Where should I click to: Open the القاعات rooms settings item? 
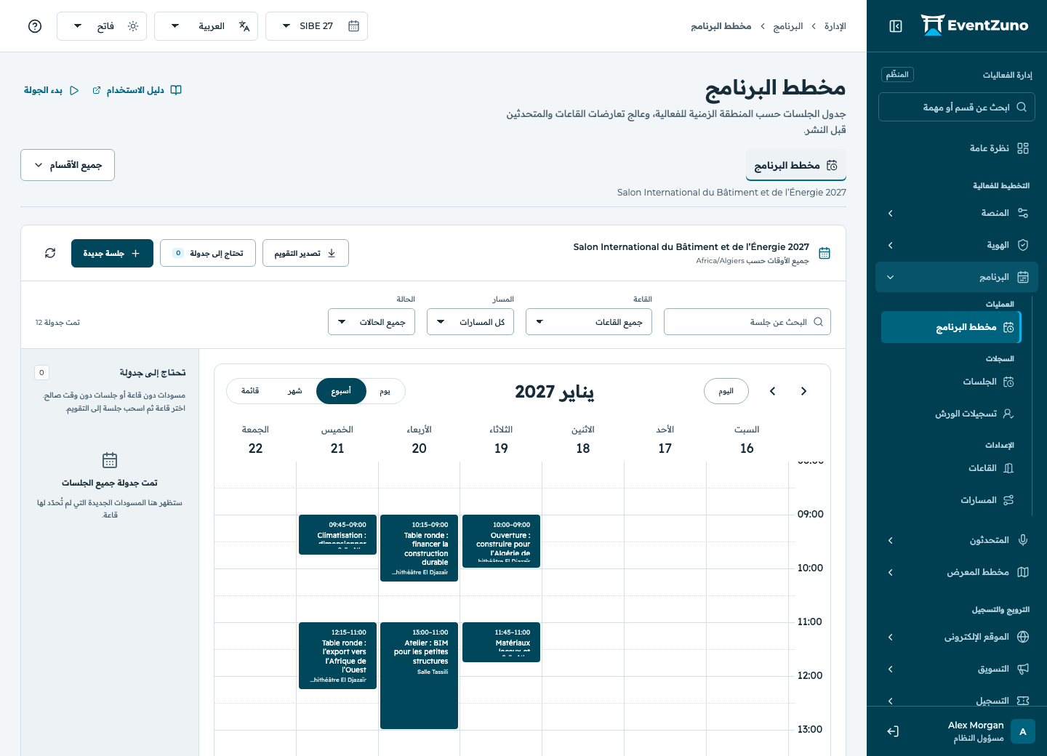coord(951,468)
